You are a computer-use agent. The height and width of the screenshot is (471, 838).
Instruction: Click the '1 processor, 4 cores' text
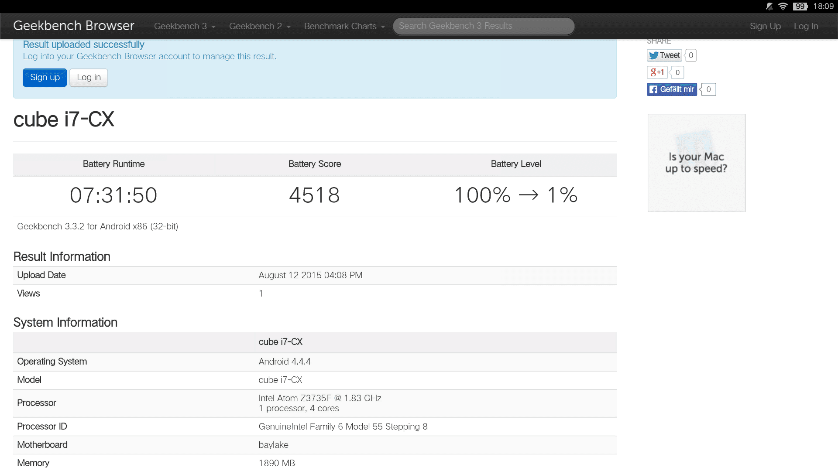pos(299,408)
